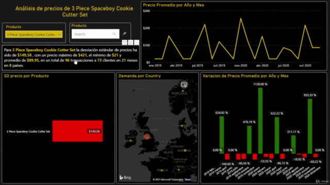Open the filter icon on the visual header
Screen dimensions: 330x185
pos(125,42)
